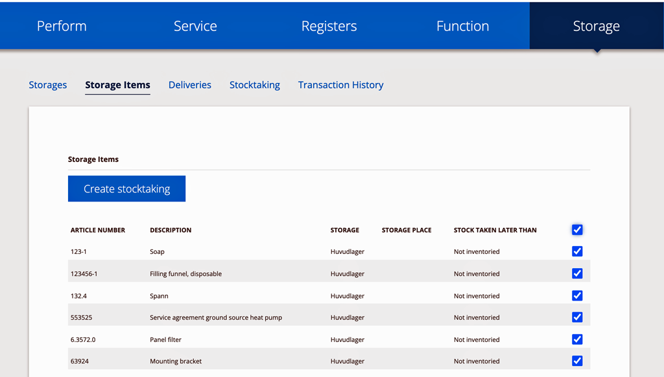This screenshot has height=377, width=664.
Task: Click the STORAGE PLACE column header
Action: [407, 230]
